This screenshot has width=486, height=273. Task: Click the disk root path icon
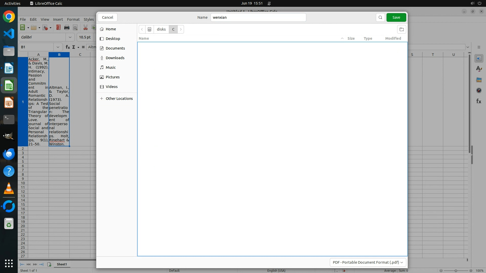150,29
